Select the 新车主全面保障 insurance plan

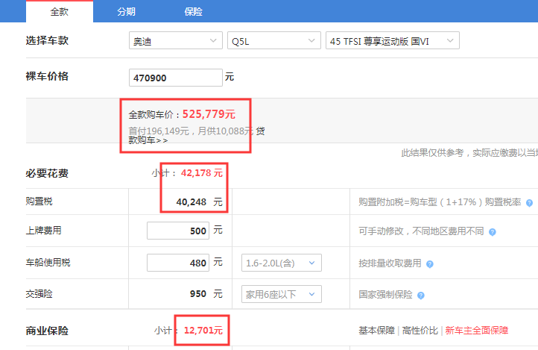coord(477,331)
